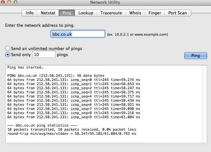This screenshot has width=211, height=152.
Task: Switch to the Info tab
Action: click(x=30, y=13)
